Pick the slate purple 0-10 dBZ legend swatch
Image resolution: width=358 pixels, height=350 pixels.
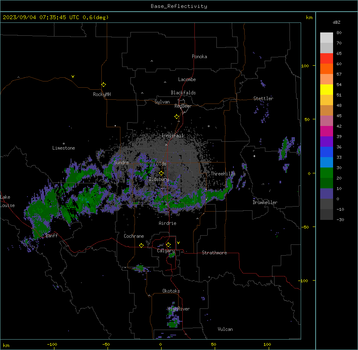(326, 194)
